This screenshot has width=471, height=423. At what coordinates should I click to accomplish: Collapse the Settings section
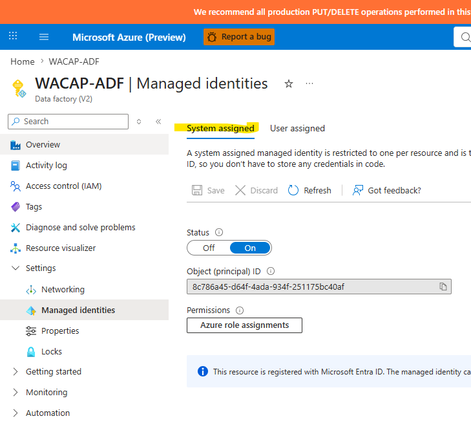16,268
